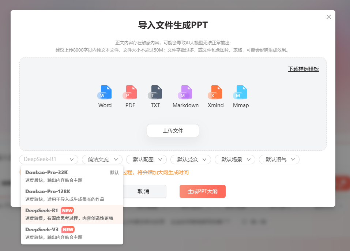Click the 取消 button
Image resolution: width=350 pixels, height=251 pixels.
click(x=143, y=191)
